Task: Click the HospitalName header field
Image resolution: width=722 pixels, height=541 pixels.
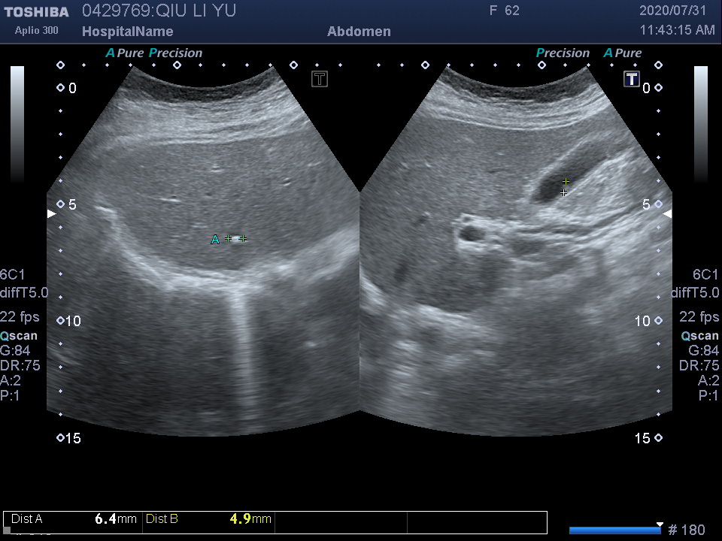Action: [x=127, y=32]
